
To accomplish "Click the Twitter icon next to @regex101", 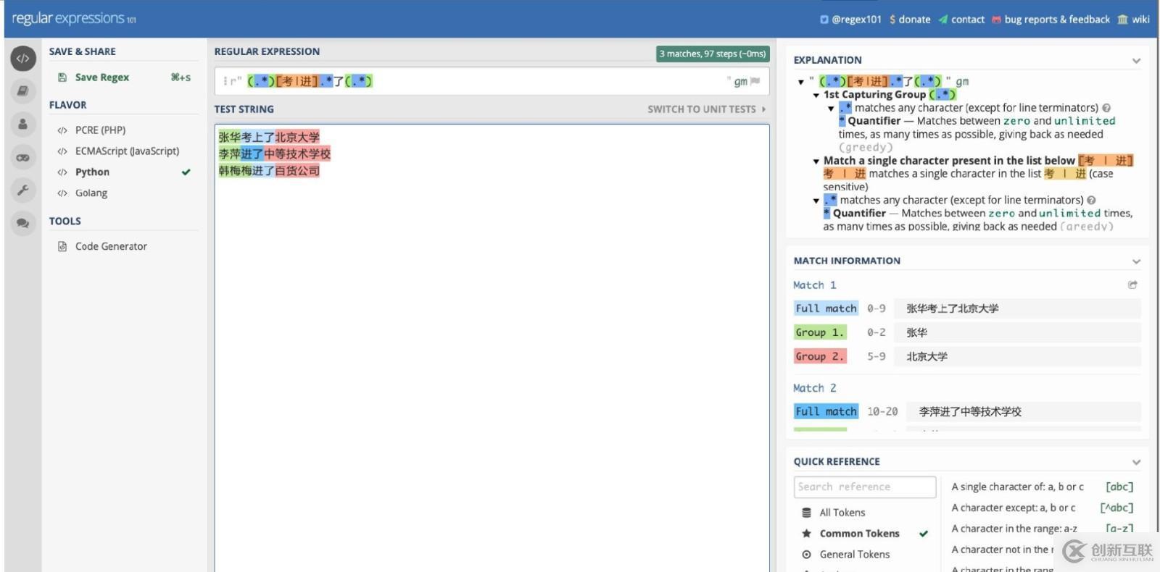I will click(x=824, y=20).
